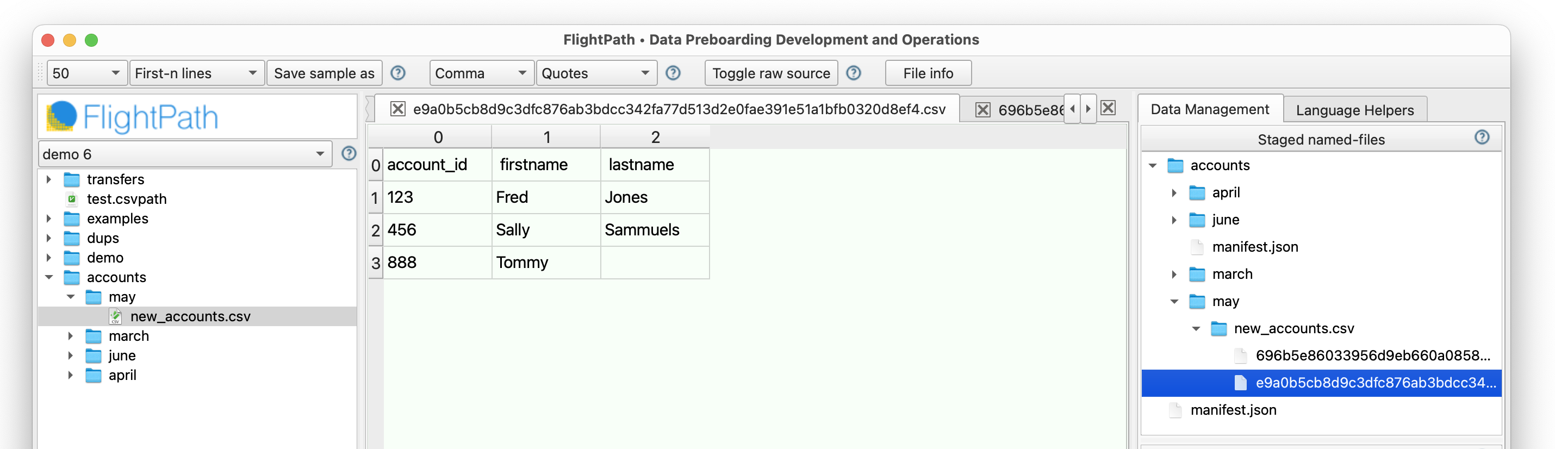This screenshot has height=449, width=1555.
Task: Close the e9a0b5cb8d9c CSV tab
Action: (x=397, y=109)
